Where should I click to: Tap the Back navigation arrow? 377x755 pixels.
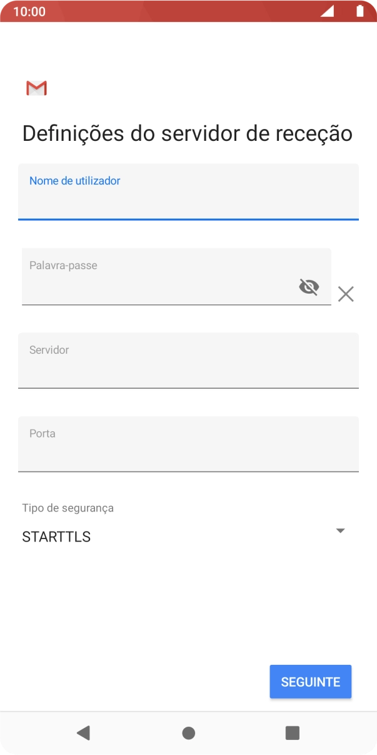84,732
